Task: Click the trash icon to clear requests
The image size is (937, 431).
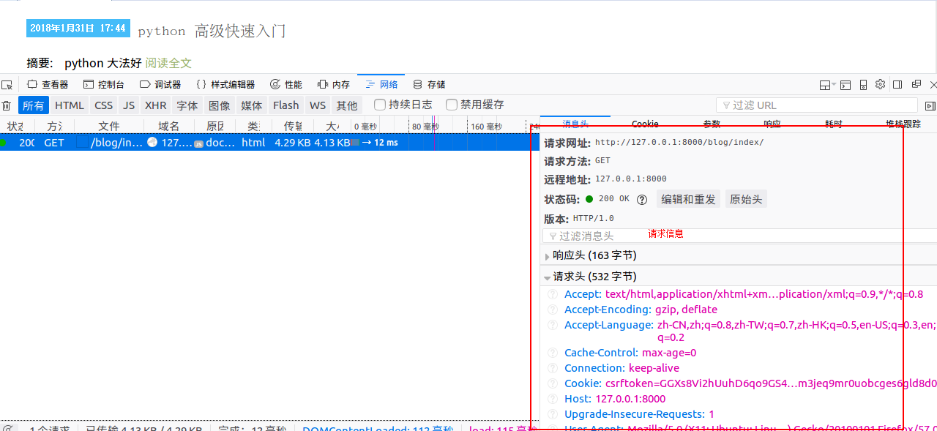Action: [x=7, y=105]
